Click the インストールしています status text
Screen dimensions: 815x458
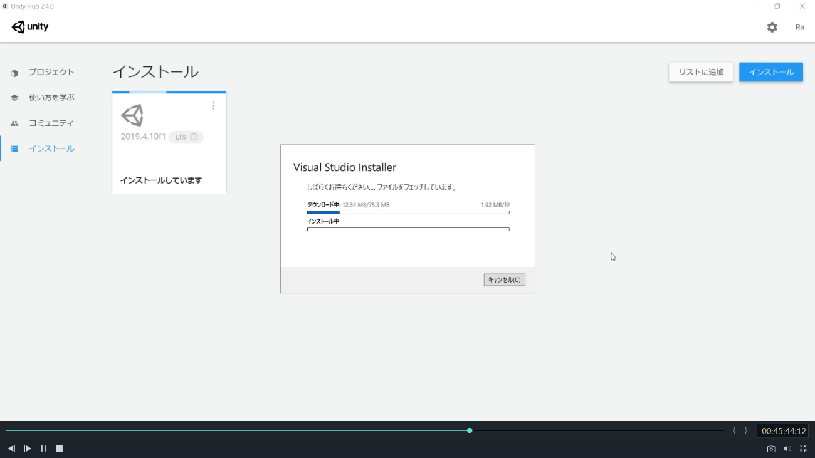point(161,180)
